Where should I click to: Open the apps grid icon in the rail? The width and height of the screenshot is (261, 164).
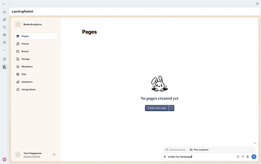[5, 59]
